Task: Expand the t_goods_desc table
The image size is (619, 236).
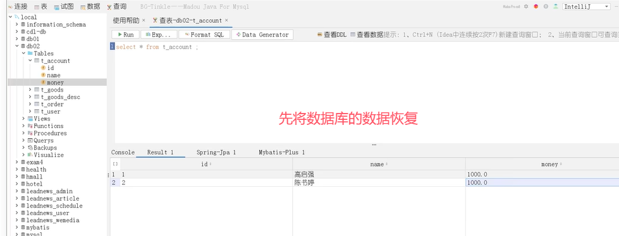Action: 30,97
